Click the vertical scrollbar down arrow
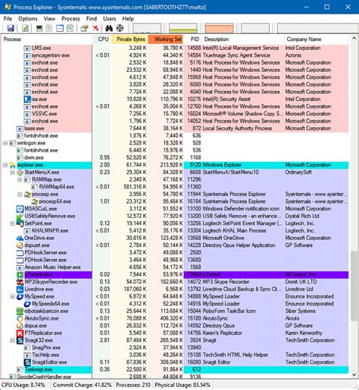The image size is (359, 390). pyautogui.click(x=354, y=375)
